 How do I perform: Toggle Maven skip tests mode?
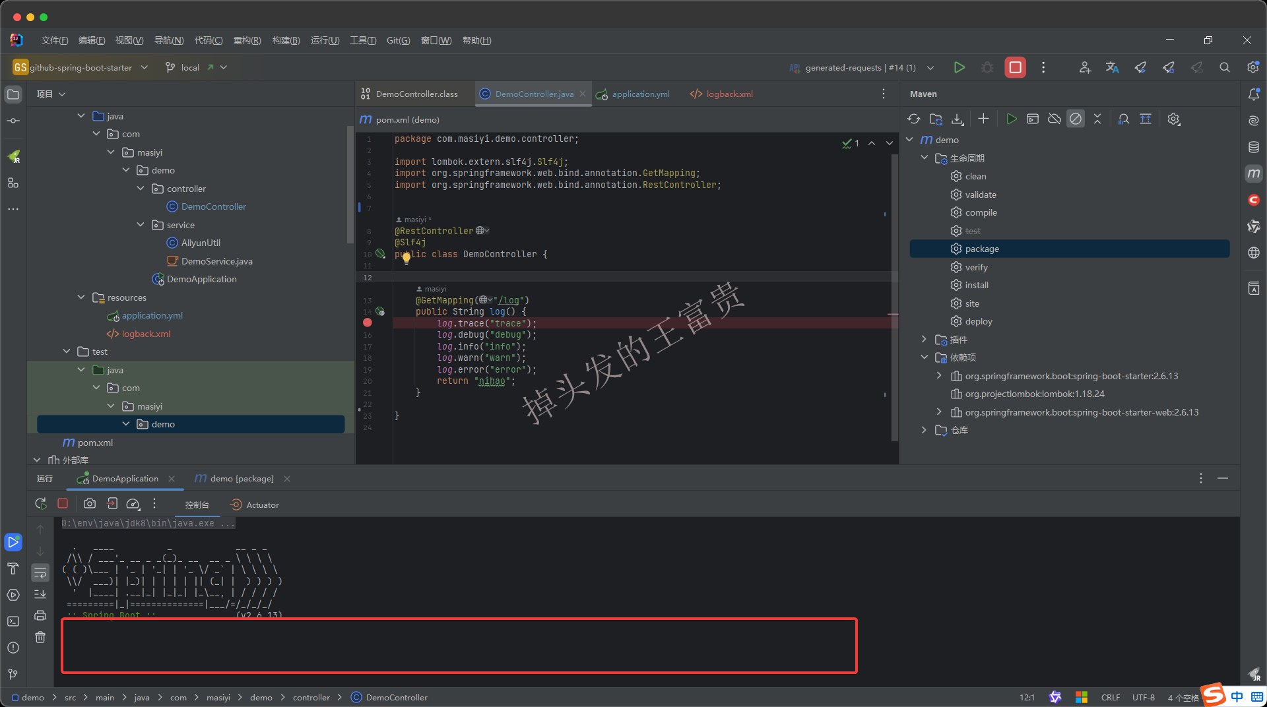(1076, 119)
